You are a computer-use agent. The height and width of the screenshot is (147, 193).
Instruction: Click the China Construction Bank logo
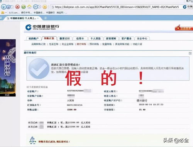tap(42, 27)
